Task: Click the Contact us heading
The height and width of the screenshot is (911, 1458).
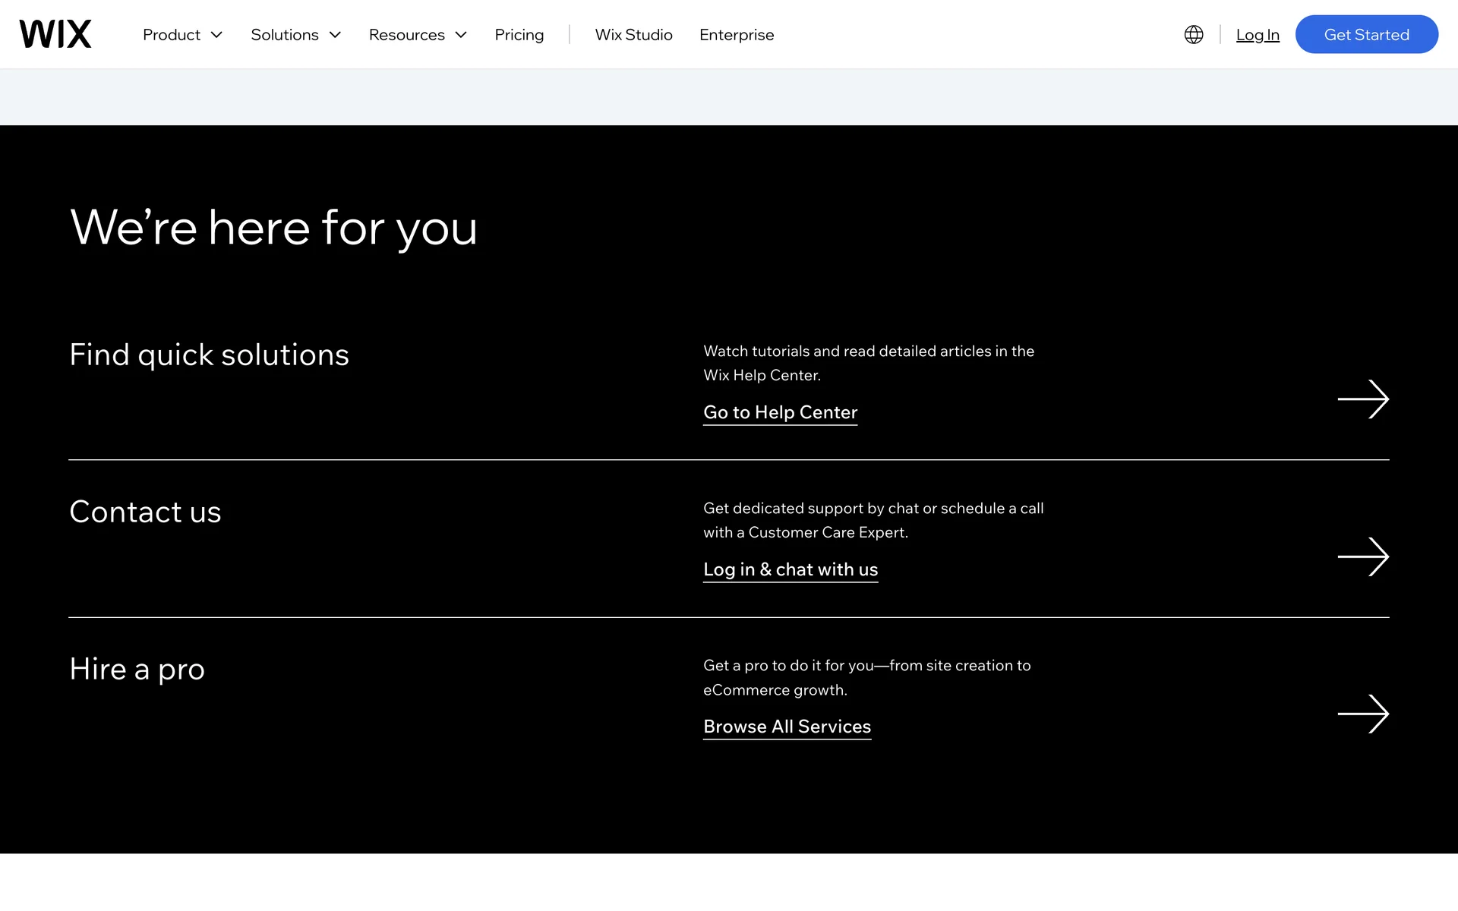Action: pos(145,512)
